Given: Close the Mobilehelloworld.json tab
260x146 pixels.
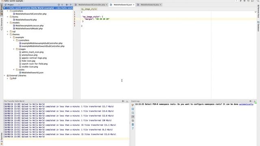Looking at the screenshot, I should click(134, 5).
